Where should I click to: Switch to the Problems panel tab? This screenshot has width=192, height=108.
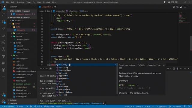coord(44,69)
